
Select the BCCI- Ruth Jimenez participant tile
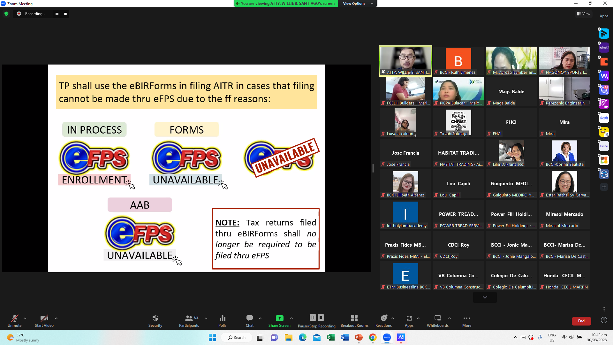[x=458, y=61]
